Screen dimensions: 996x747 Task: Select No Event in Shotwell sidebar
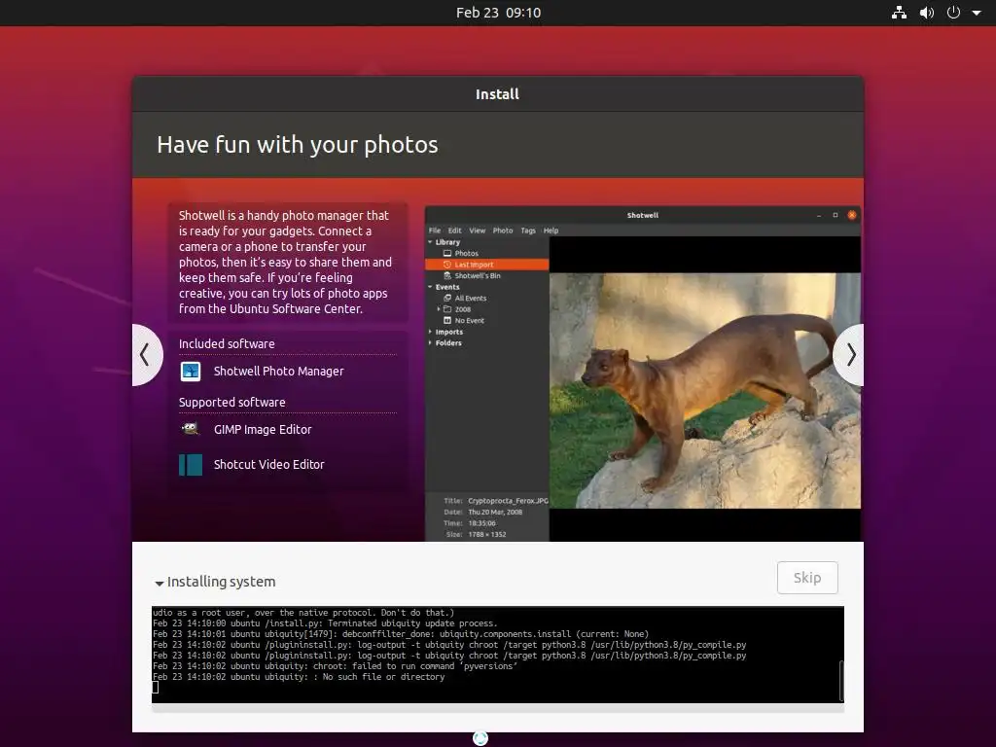469,321
